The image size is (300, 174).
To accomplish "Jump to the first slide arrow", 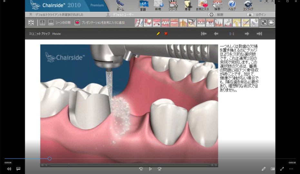I will [x=204, y=34].
